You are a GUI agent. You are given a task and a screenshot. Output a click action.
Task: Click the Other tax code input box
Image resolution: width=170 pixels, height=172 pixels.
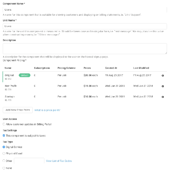coord(29,161)
